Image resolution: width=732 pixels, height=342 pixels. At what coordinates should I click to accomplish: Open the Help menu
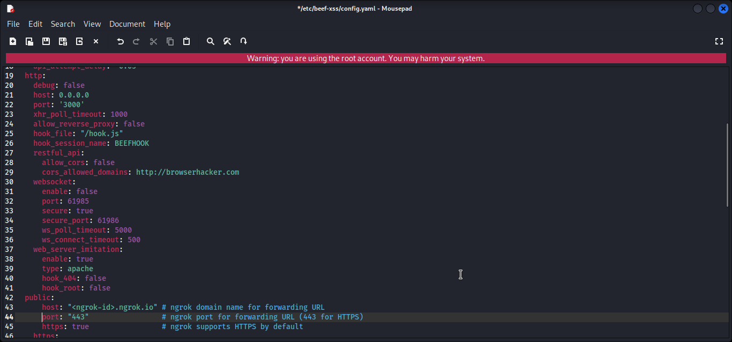pos(162,24)
